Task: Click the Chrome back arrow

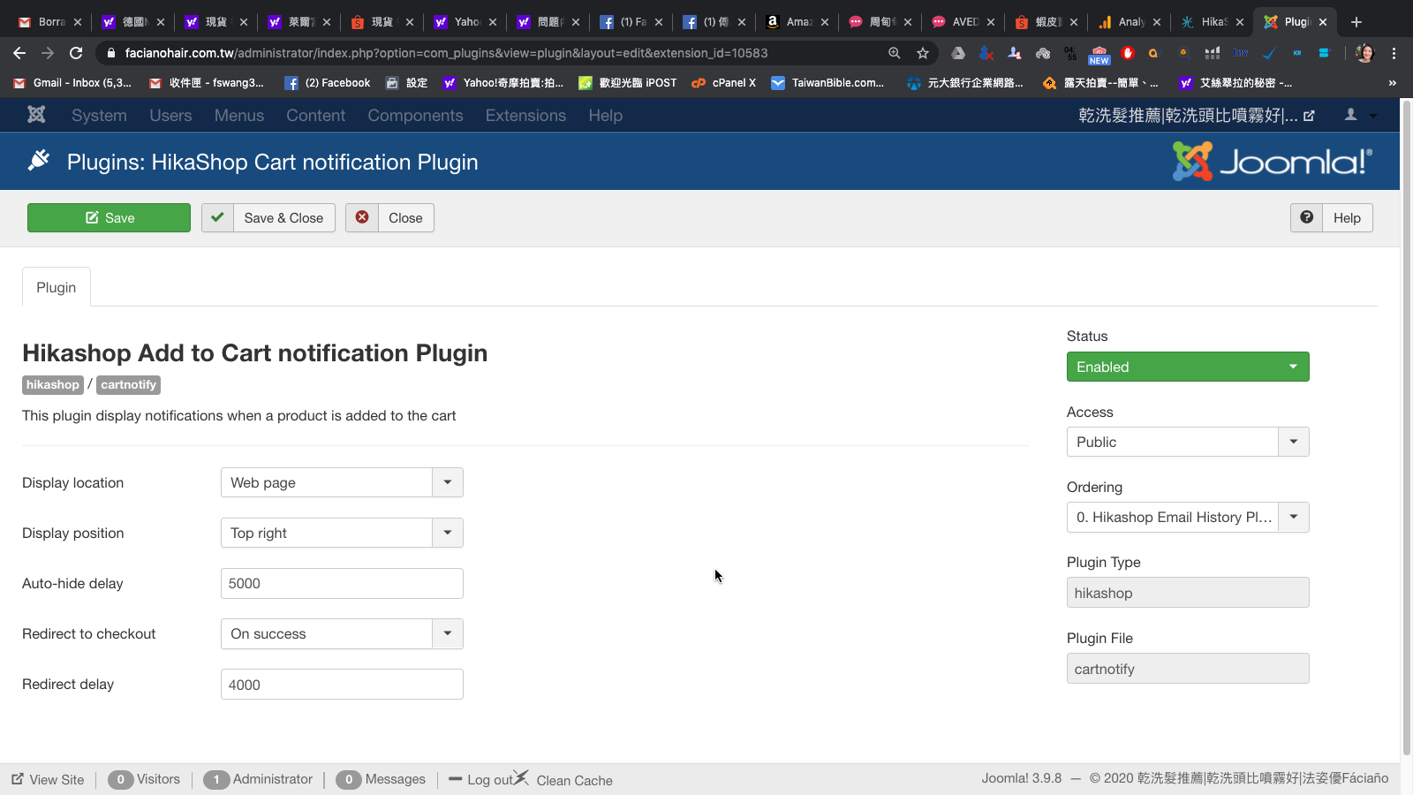Action: pyautogui.click(x=19, y=53)
